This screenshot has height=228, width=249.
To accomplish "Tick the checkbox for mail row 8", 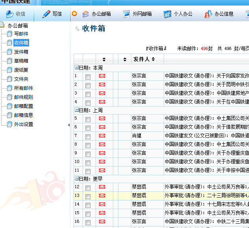I will [88, 145].
